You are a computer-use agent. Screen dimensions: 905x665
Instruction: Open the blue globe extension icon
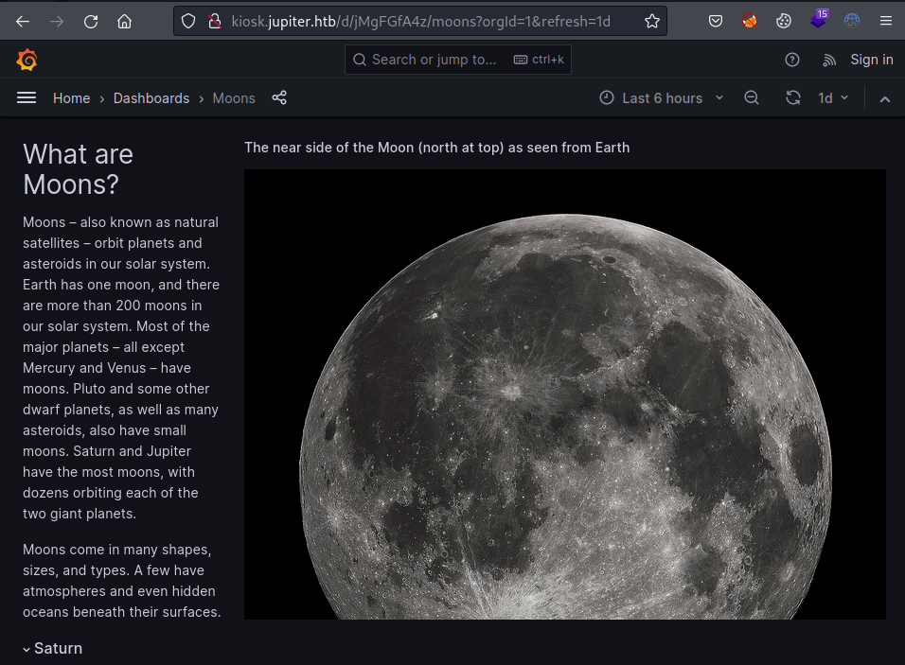(x=852, y=22)
